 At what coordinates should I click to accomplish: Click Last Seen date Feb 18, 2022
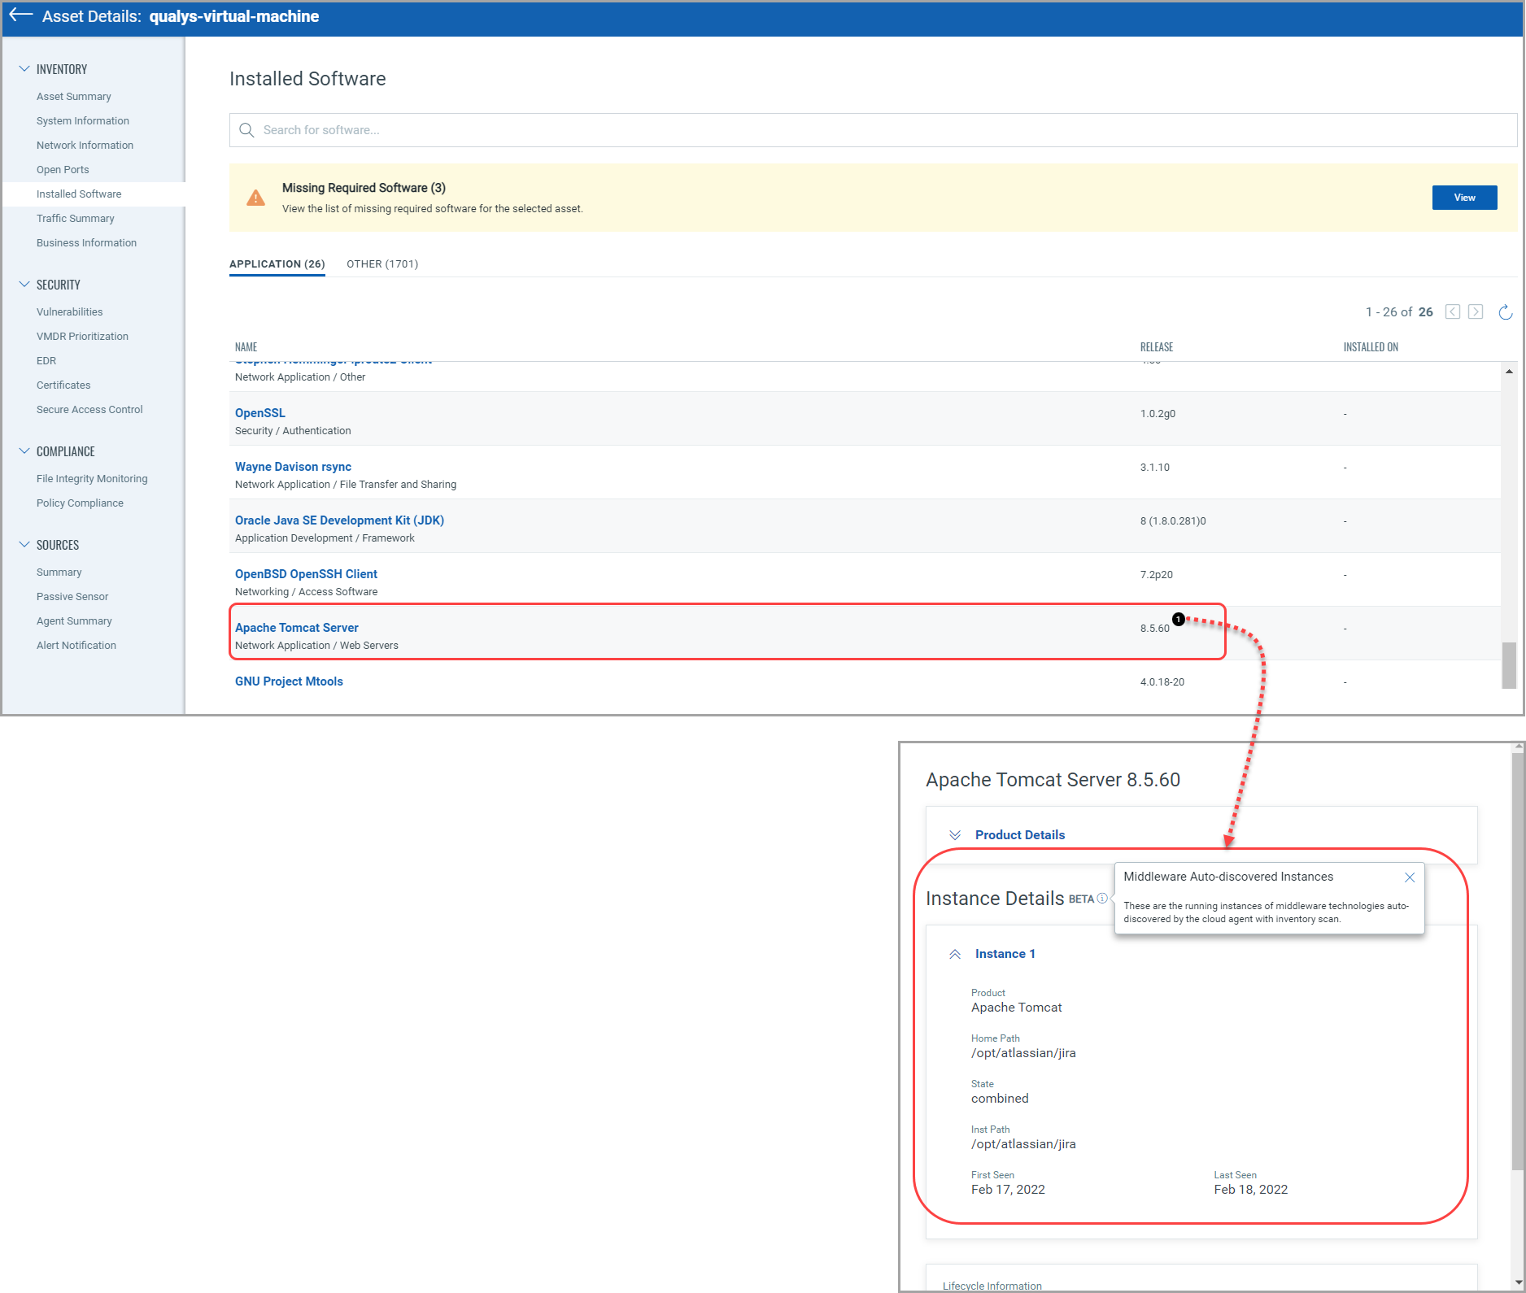[1251, 1190]
